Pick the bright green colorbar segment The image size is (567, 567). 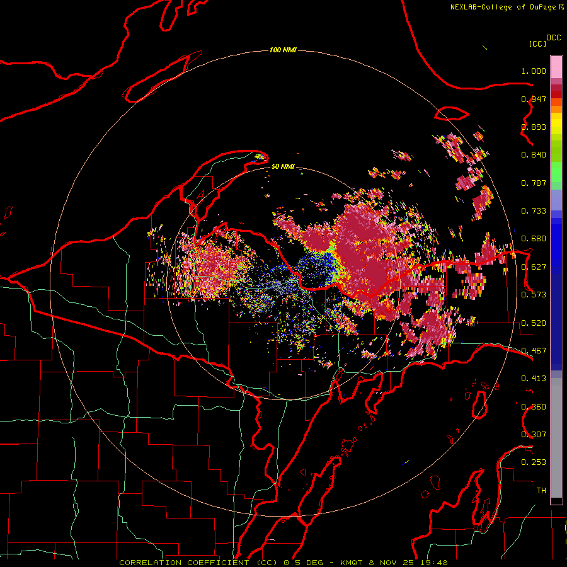click(556, 172)
